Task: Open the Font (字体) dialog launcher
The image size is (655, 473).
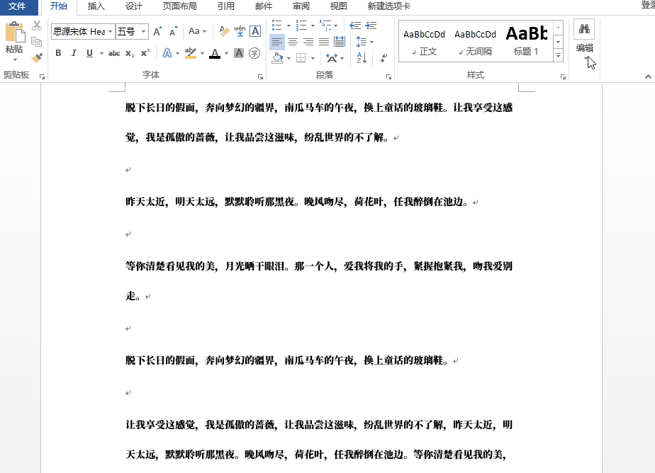Action: [260, 76]
